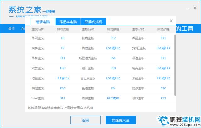Image resolution: width=201 pixels, height=128 pixels.
Task: Open the 快捷键大全 button
Action: [x=121, y=120]
